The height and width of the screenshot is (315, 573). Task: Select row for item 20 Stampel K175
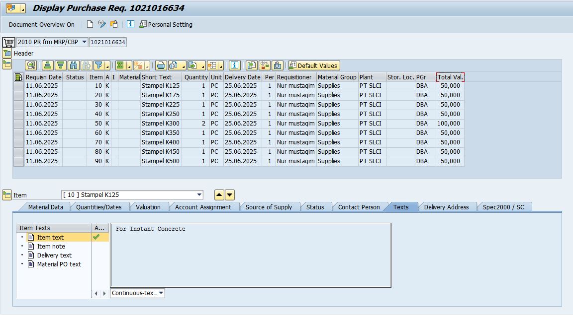(18, 96)
